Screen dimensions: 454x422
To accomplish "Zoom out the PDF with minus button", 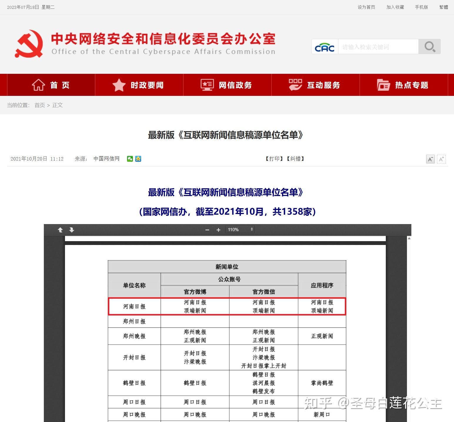I will tap(207, 230).
